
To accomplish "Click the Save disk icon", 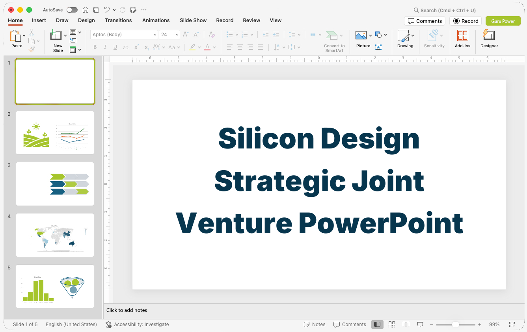I will pos(96,10).
